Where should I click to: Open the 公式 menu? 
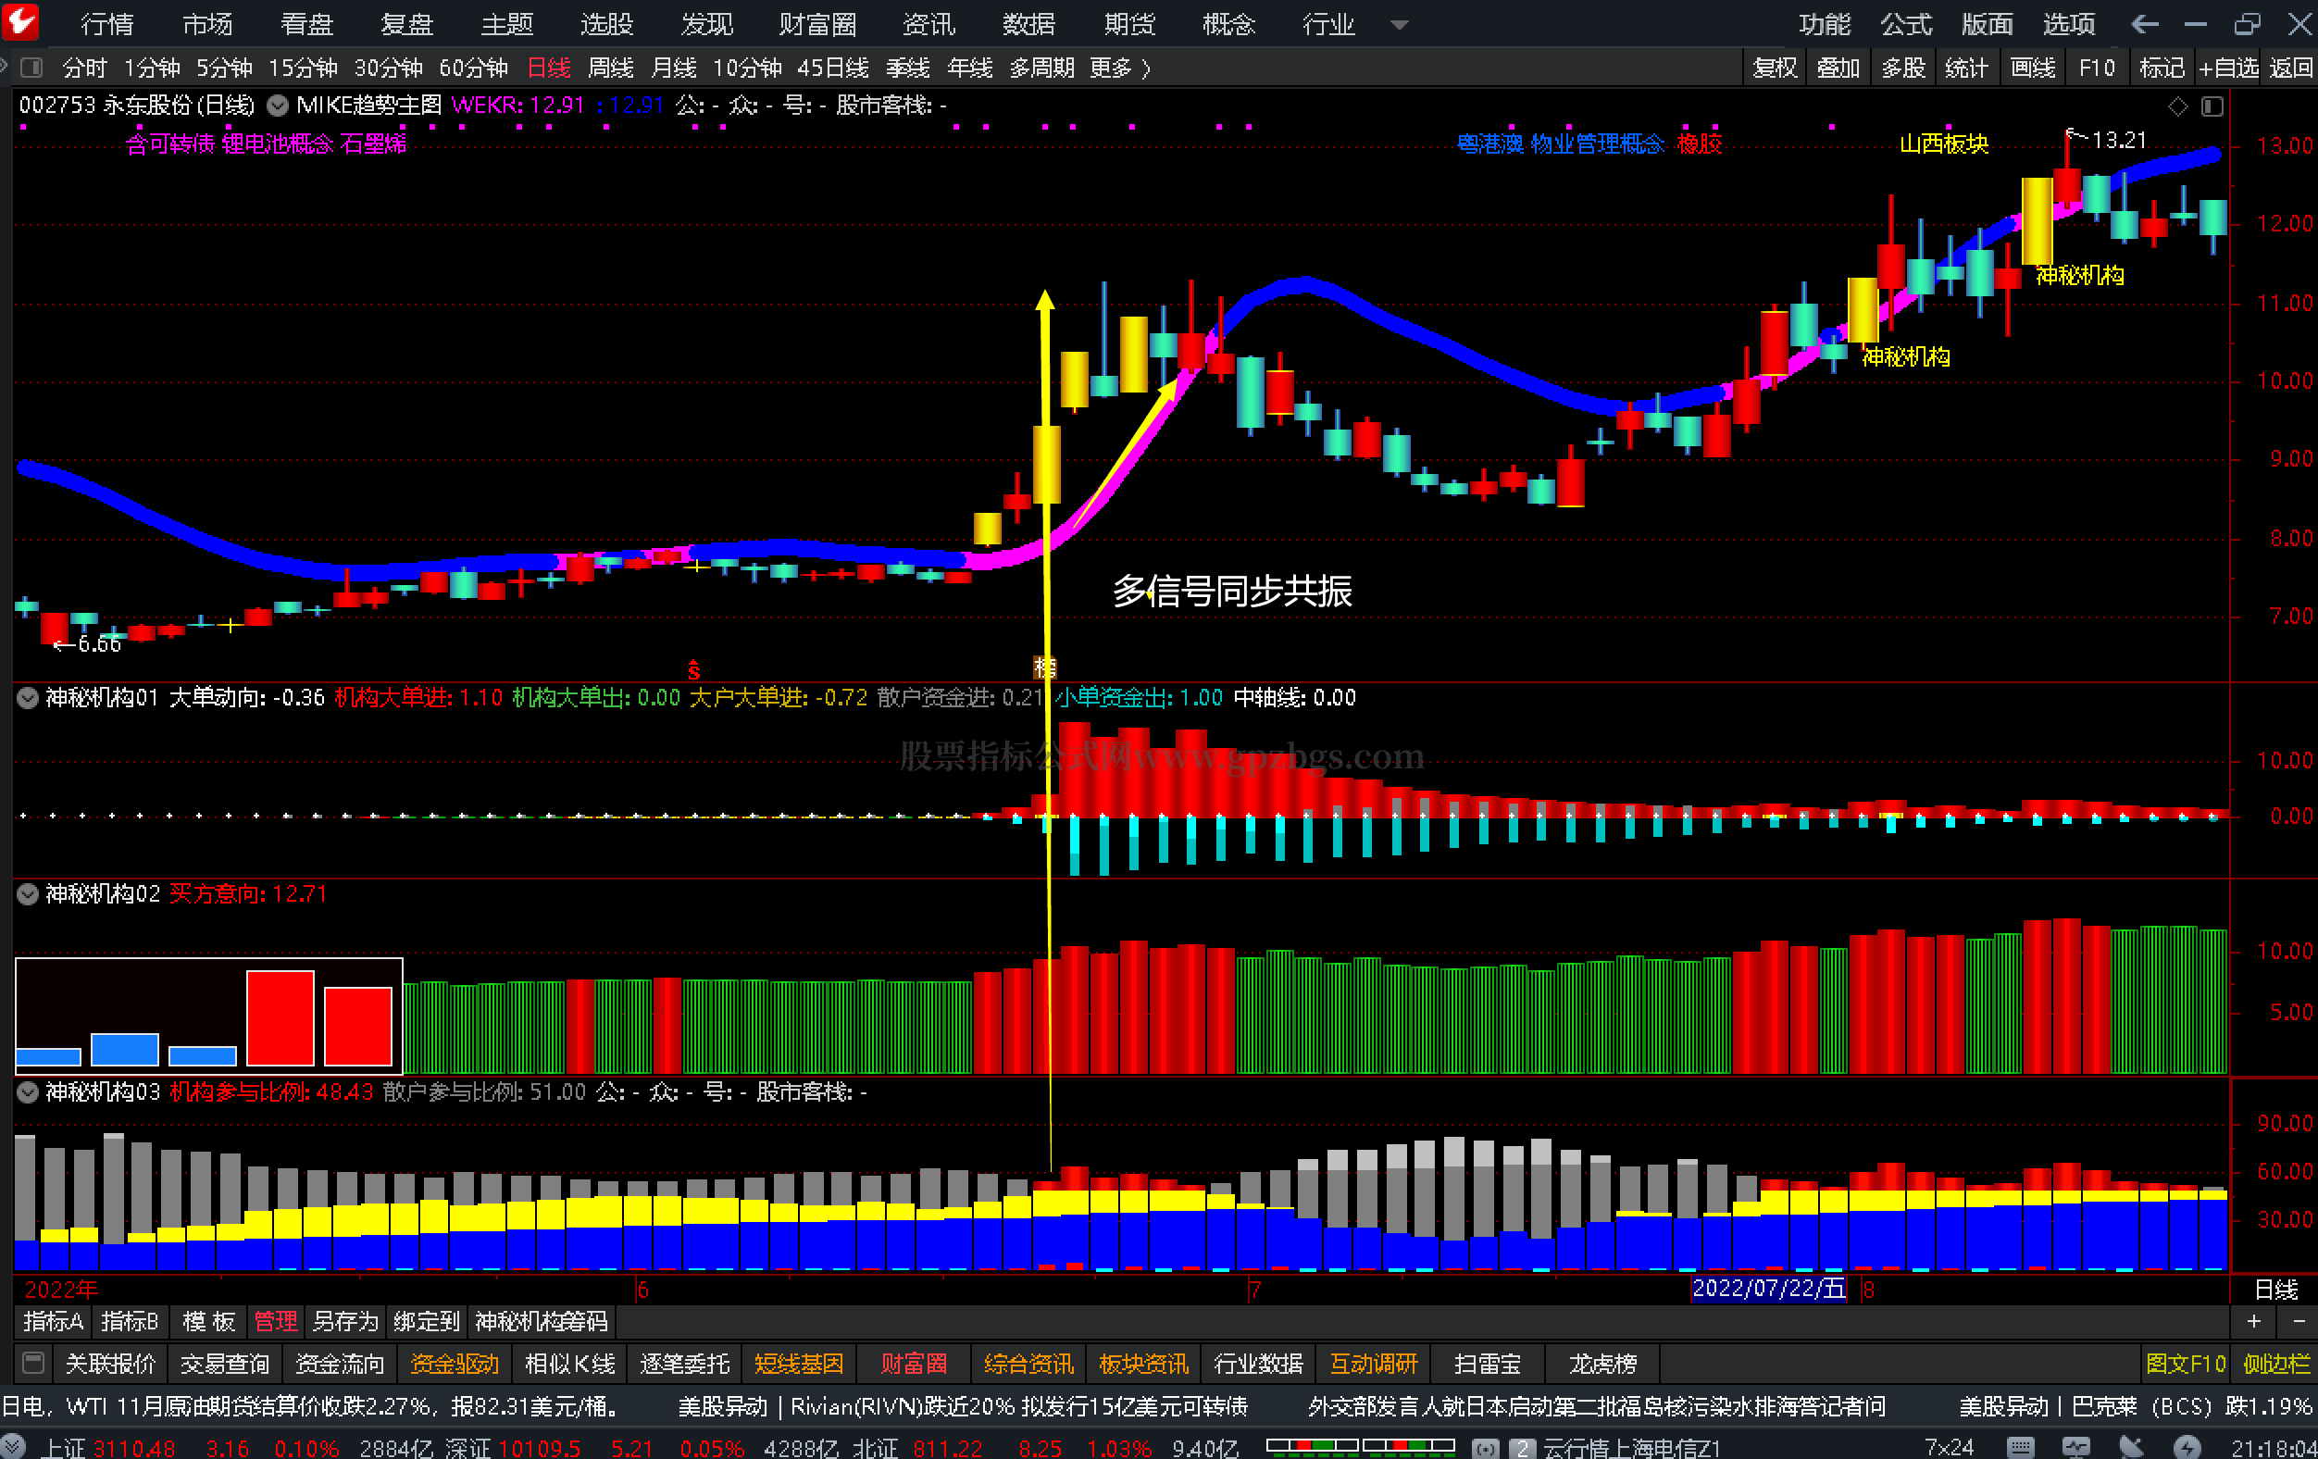(x=1906, y=24)
